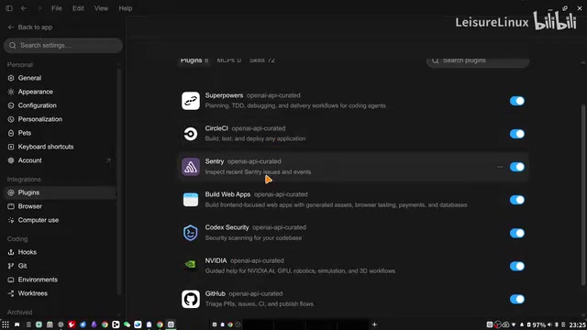The height and width of the screenshot is (330, 587).
Task: Open Appearance settings sun icon
Action: pos(11,92)
